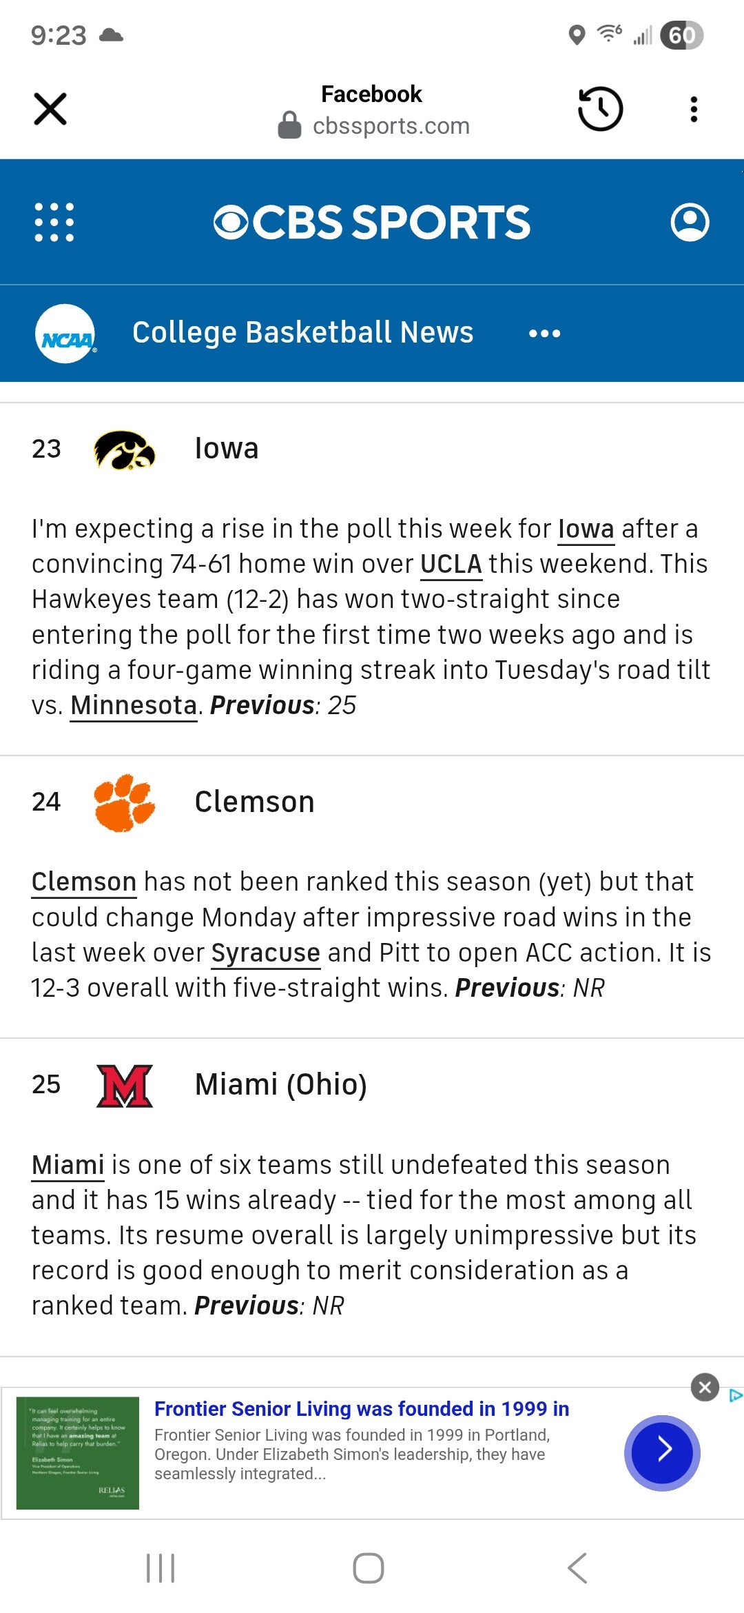The width and height of the screenshot is (744, 1613).
Task: Tap the Miami (Ohio) M logo
Action: [124, 1086]
